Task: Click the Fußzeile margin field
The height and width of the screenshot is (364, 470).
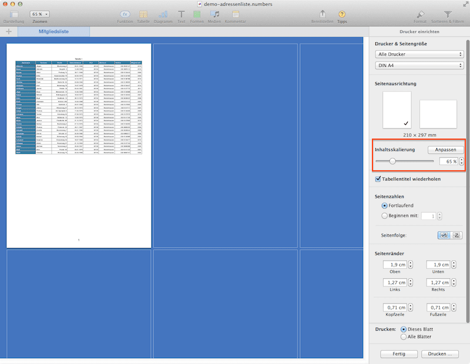Action: [x=438, y=308]
